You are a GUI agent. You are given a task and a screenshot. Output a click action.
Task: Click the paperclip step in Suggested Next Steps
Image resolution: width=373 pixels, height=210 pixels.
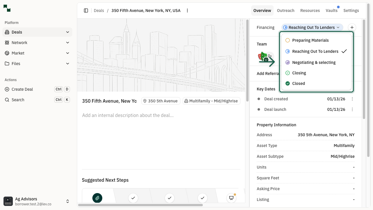tap(97, 198)
